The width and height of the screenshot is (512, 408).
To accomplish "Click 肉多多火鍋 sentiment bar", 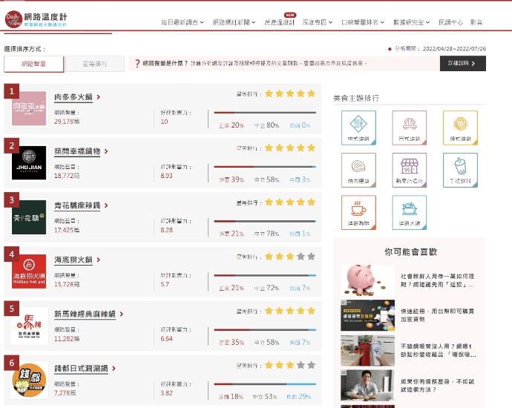I will [x=265, y=113].
